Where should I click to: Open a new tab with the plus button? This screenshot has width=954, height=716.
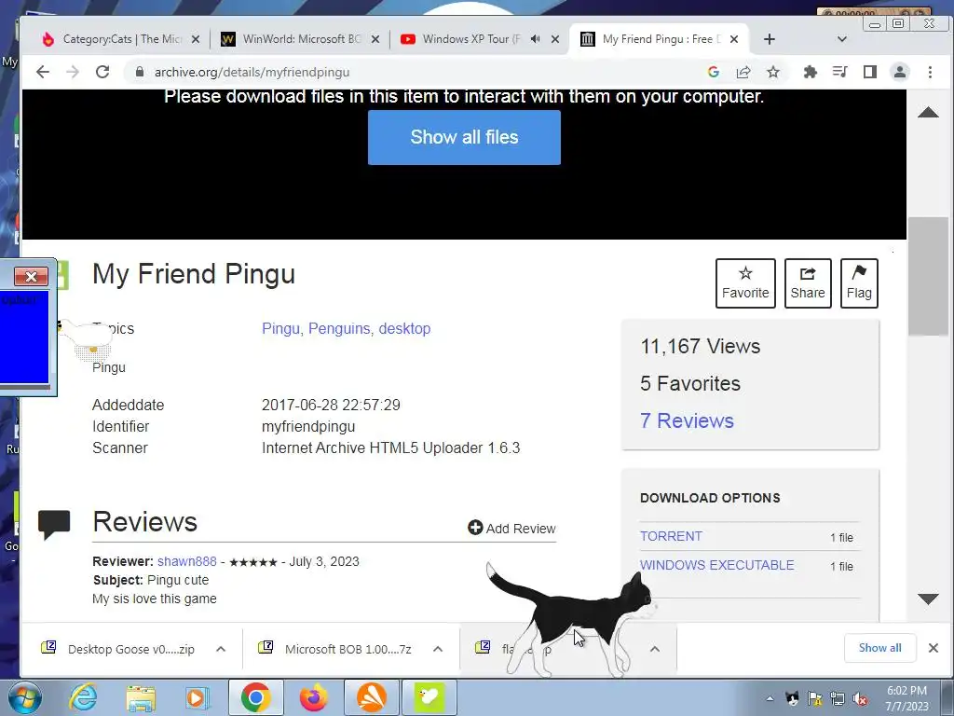(x=769, y=39)
